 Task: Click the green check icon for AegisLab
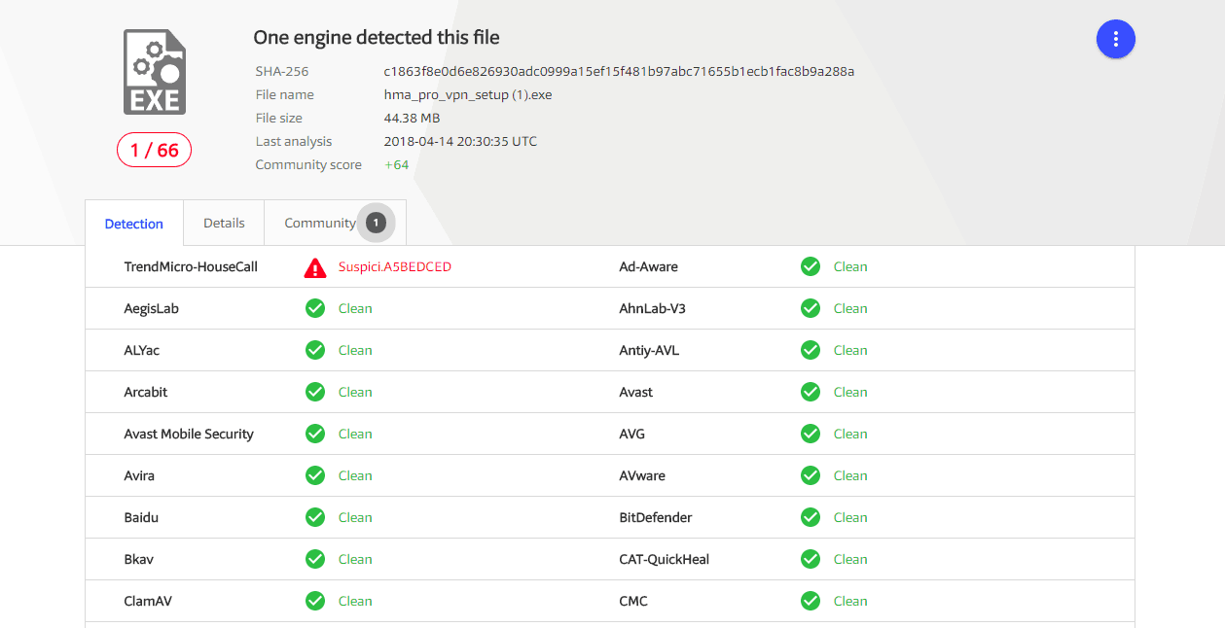coord(315,308)
